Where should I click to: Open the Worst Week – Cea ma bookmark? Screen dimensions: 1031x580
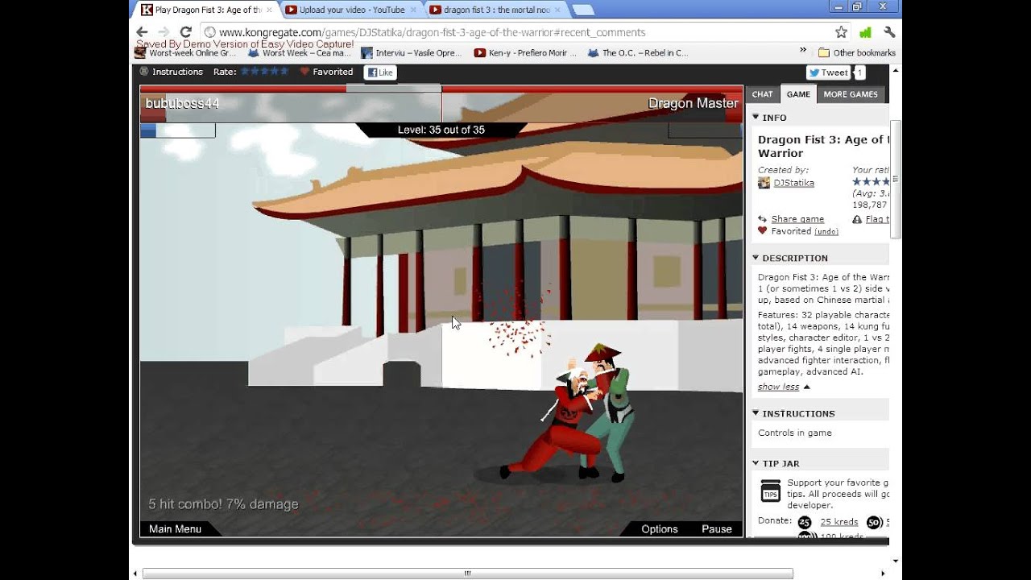pos(300,53)
